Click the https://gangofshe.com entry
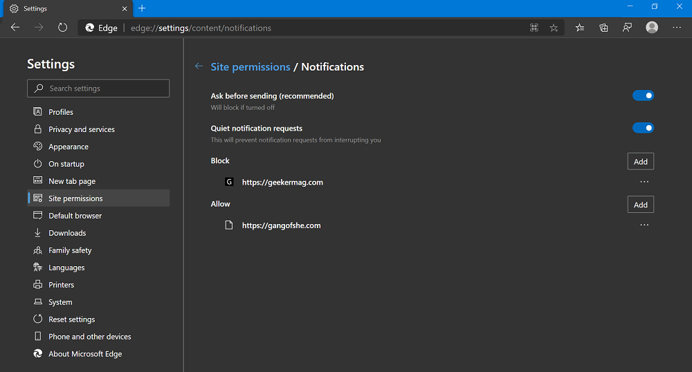 click(x=281, y=225)
